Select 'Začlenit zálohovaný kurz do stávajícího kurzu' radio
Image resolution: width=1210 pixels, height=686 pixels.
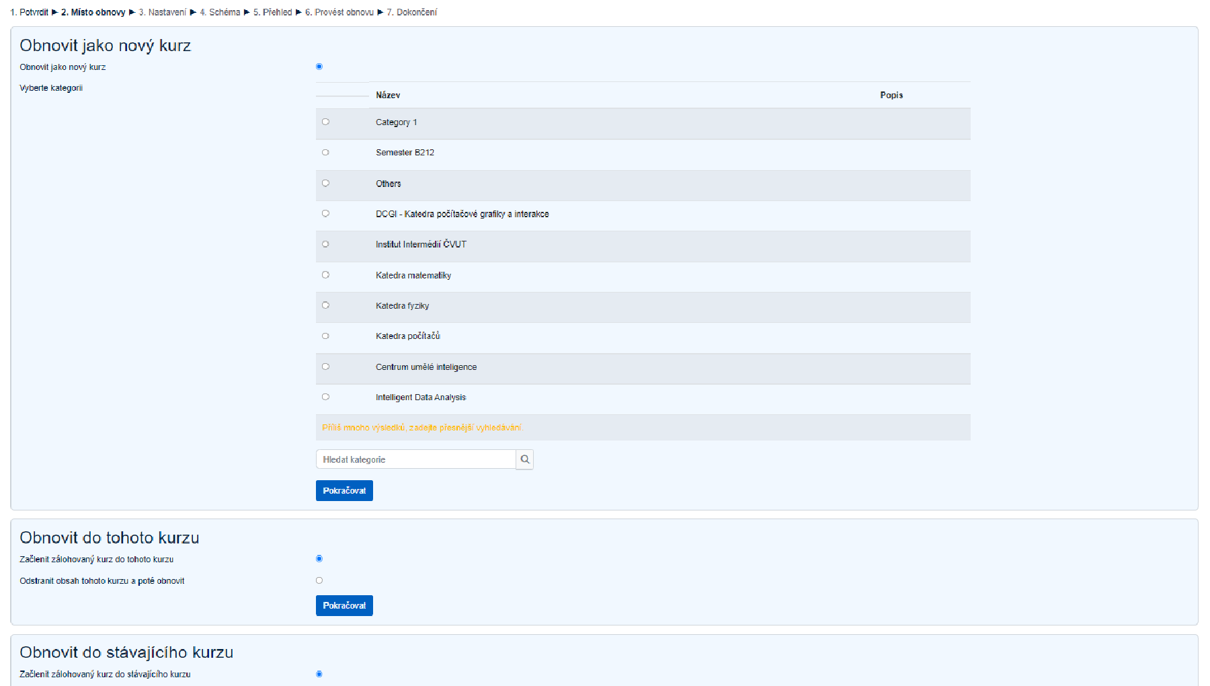(319, 674)
